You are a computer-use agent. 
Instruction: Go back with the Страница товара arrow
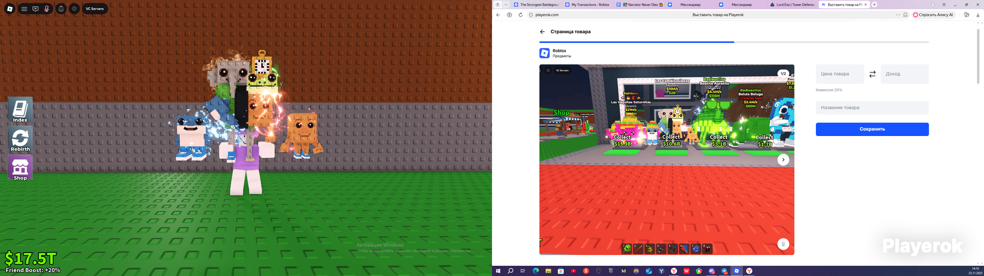(x=542, y=32)
